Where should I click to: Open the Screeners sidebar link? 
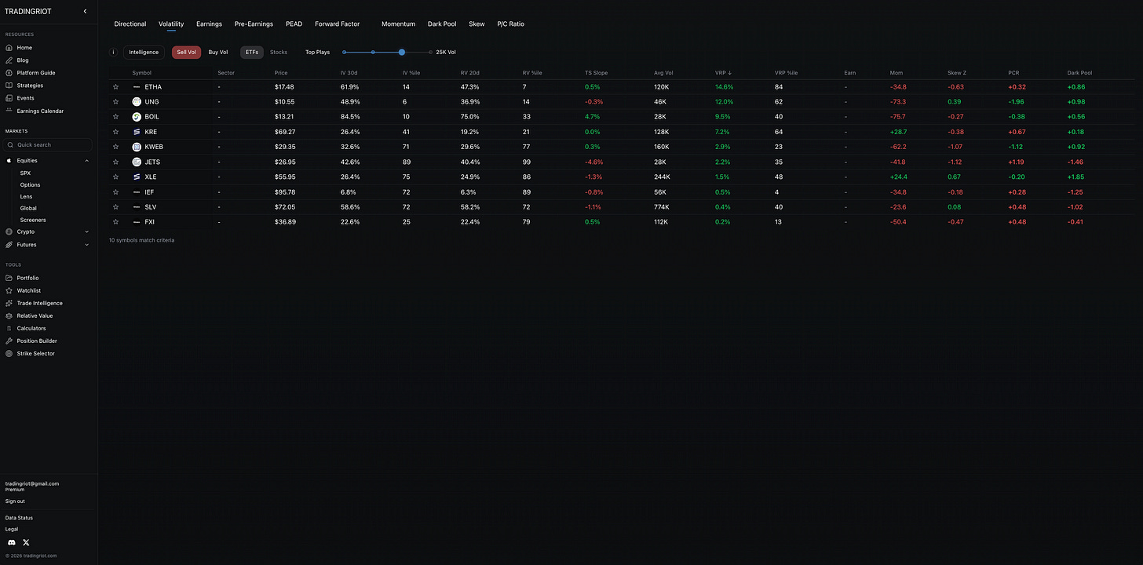(33, 220)
